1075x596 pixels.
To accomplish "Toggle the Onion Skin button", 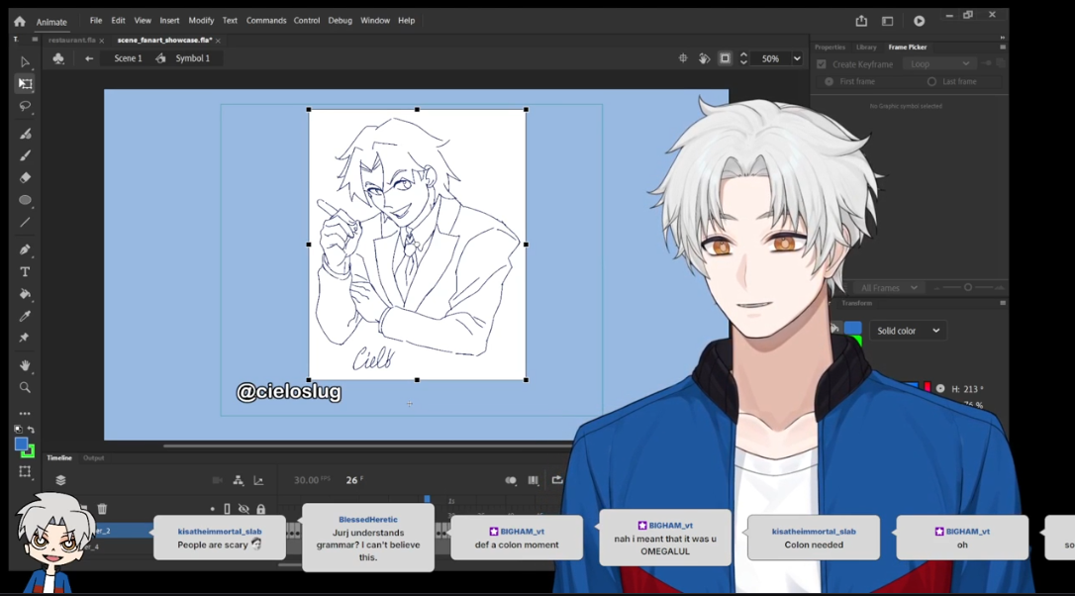I will coord(511,480).
